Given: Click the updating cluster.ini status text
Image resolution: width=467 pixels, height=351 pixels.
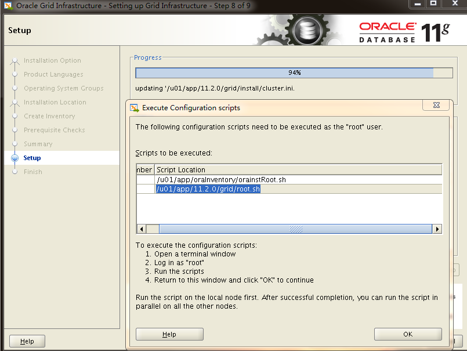Looking at the screenshot, I should pyautogui.click(x=215, y=88).
